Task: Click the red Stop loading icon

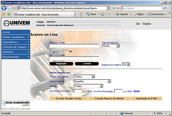Action: tap(118, 8)
